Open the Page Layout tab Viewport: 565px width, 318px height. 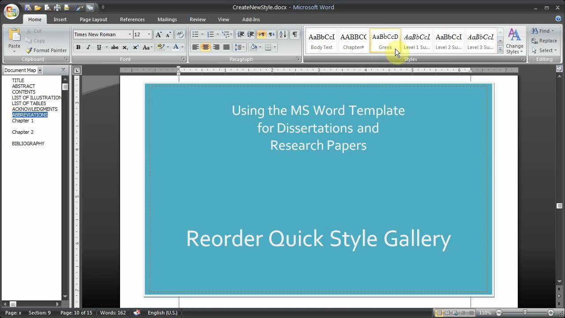point(94,19)
